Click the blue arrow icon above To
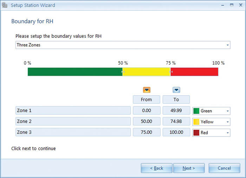This screenshot has height=178, width=246. [x=176, y=90]
